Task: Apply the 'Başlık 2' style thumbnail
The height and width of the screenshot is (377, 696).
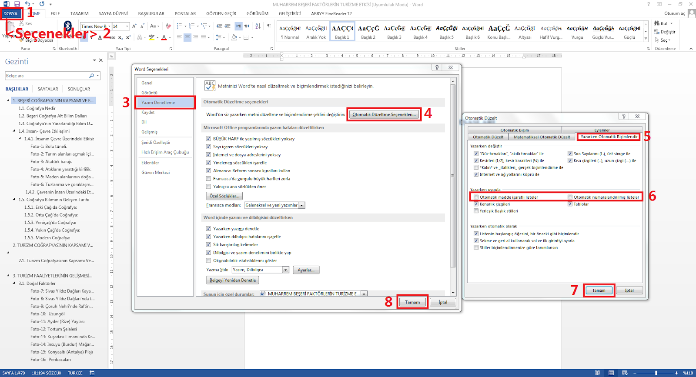Action: tap(368, 31)
